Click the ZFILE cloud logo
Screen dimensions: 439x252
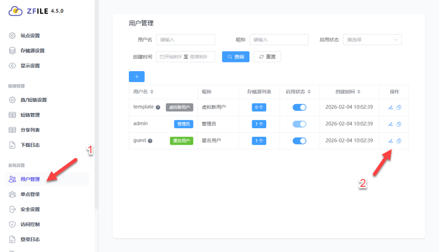(x=15, y=11)
